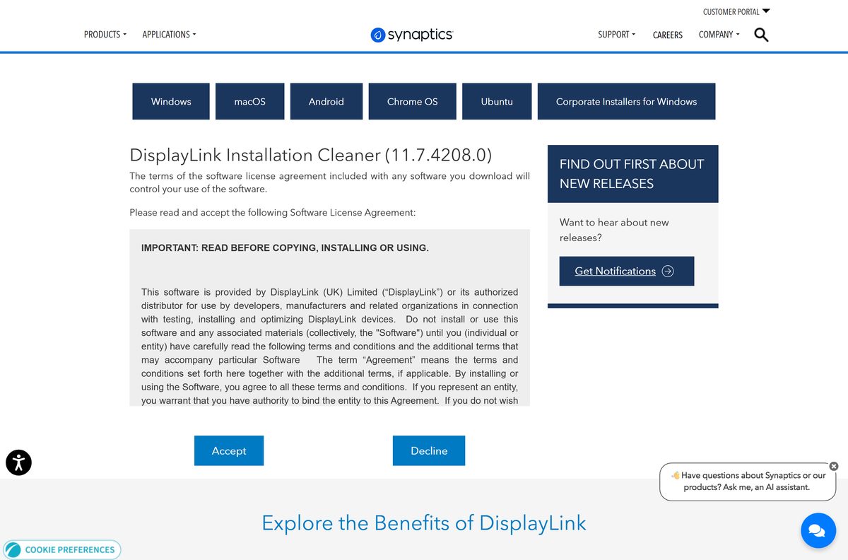Click 'Explore the Benefits of DisplayLink' heading
Screen dimensions: 848x560
pos(424,523)
